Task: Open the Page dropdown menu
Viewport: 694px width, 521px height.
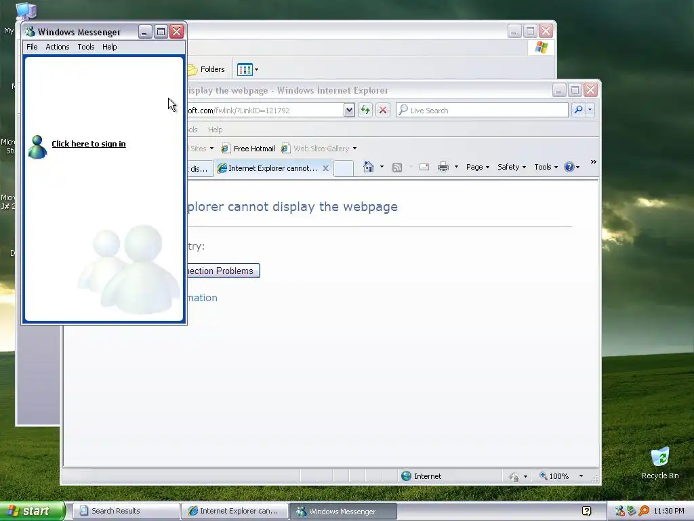Action: click(x=478, y=167)
